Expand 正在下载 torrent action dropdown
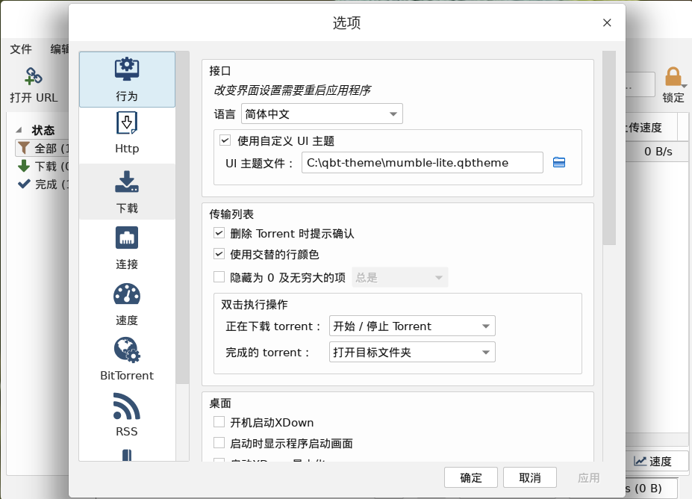Screen dimensions: 692x499 [x=412, y=326]
